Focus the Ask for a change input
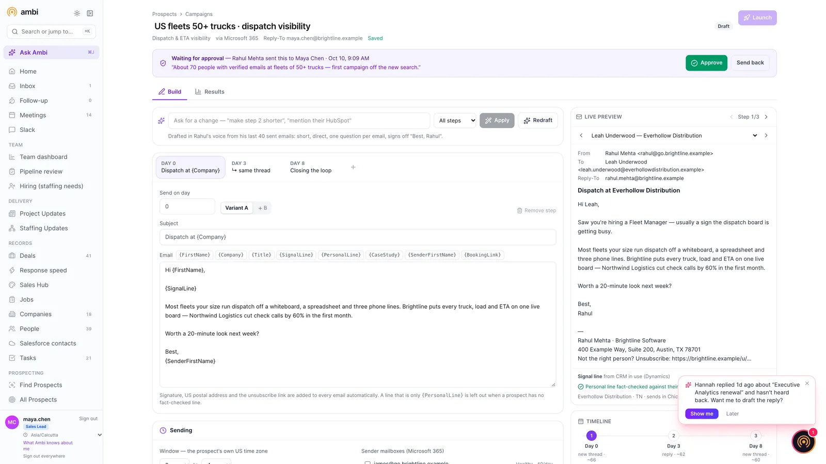826x464 pixels. [x=299, y=121]
